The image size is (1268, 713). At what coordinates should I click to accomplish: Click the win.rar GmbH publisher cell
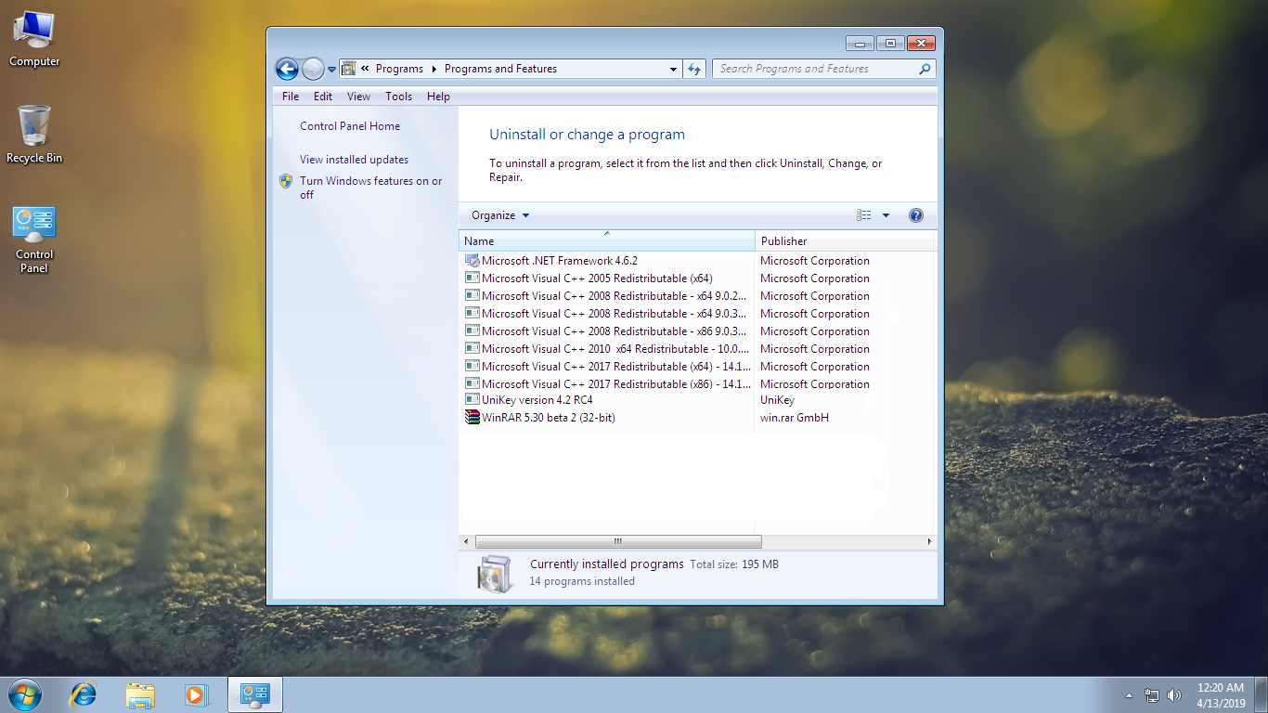tap(795, 418)
